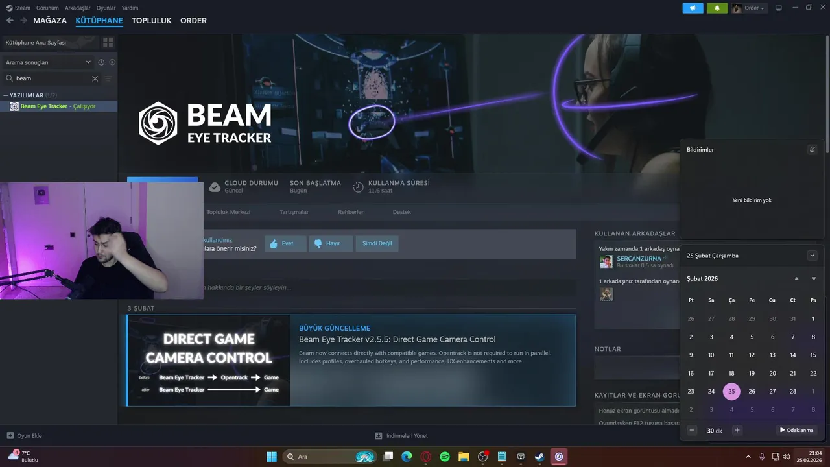
Task: Click the Şubat 2026 month header
Action: pyautogui.click(x=702, y=278)
